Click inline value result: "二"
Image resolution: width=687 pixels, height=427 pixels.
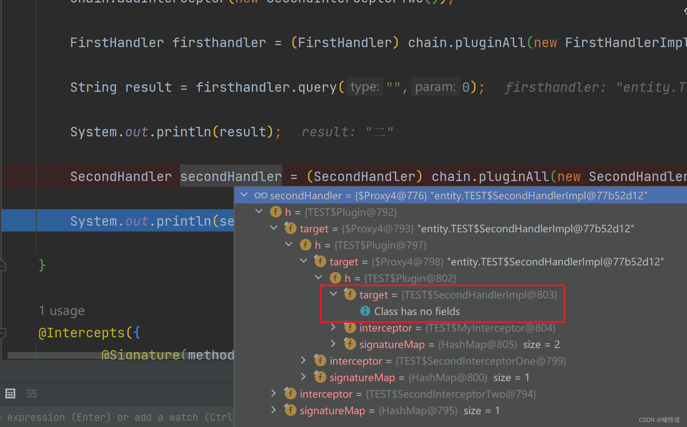(347, 132)
